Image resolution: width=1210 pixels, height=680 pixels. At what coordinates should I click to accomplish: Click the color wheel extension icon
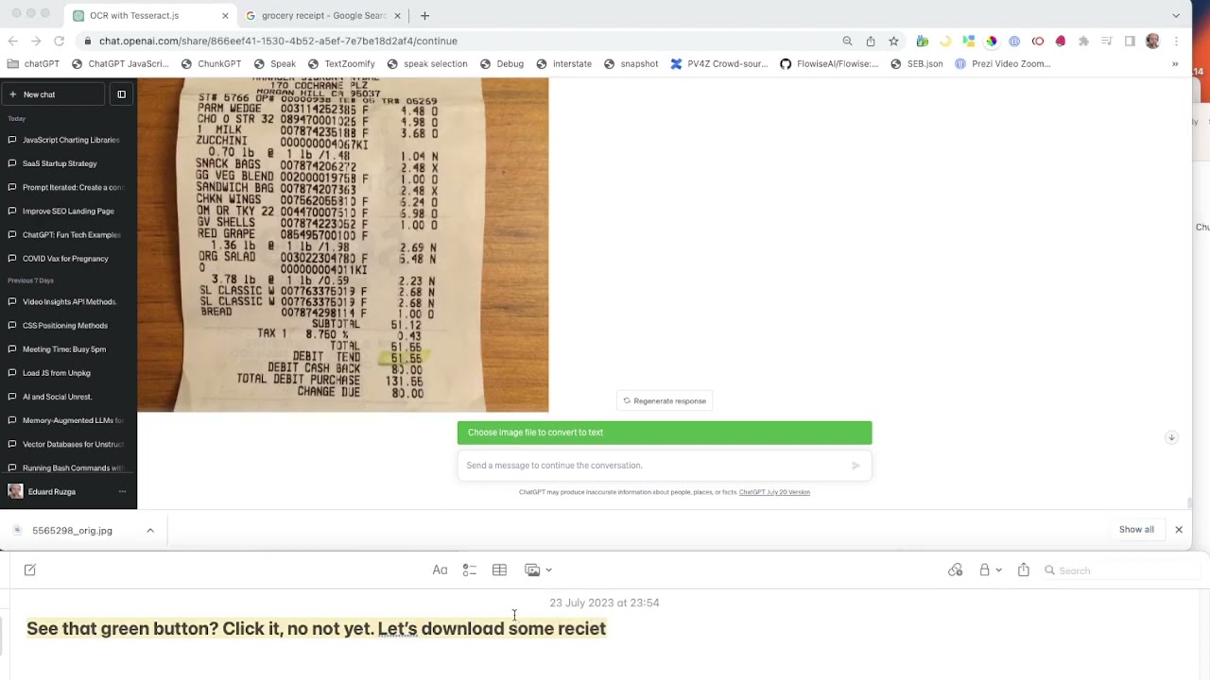point(991,41)
